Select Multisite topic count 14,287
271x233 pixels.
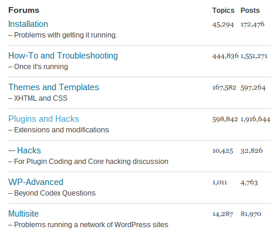(223, 214)
